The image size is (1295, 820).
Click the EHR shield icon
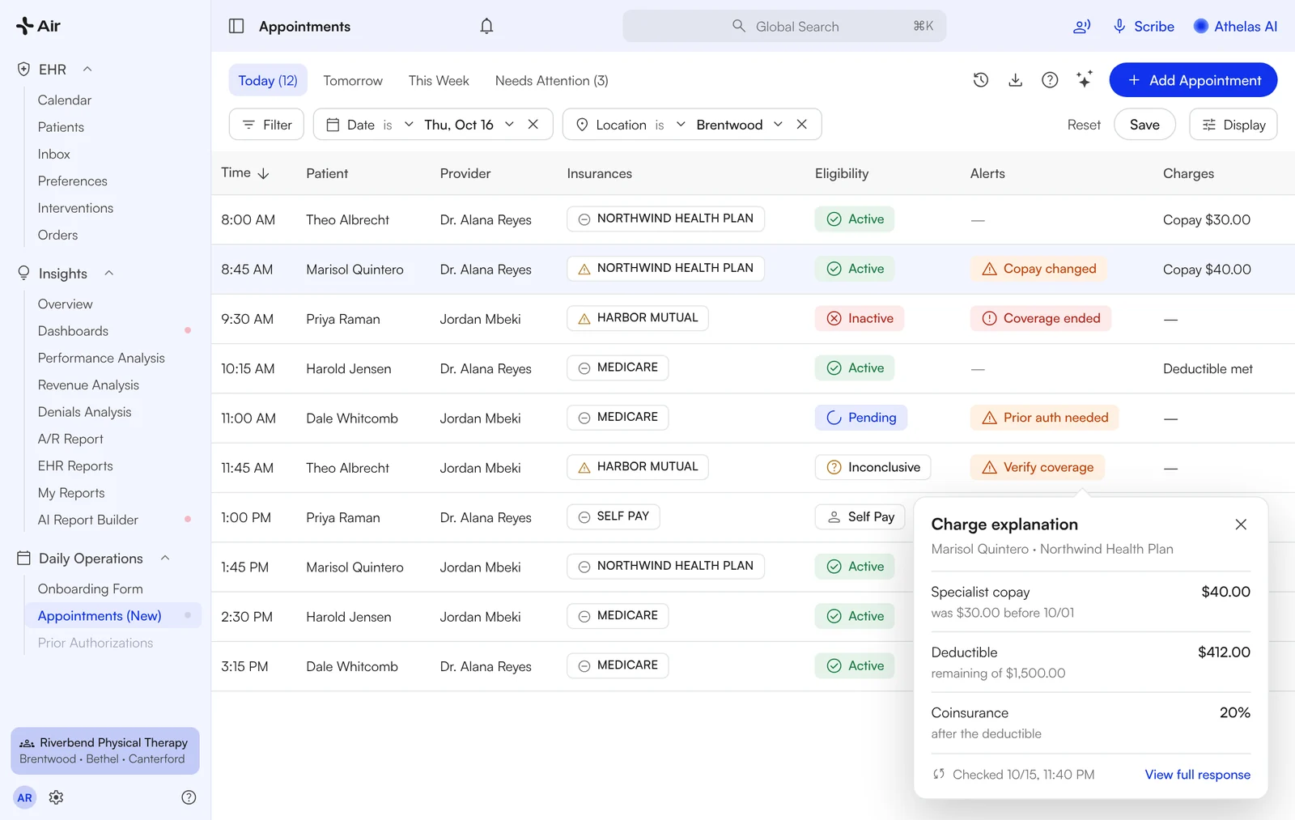point(23,70)
